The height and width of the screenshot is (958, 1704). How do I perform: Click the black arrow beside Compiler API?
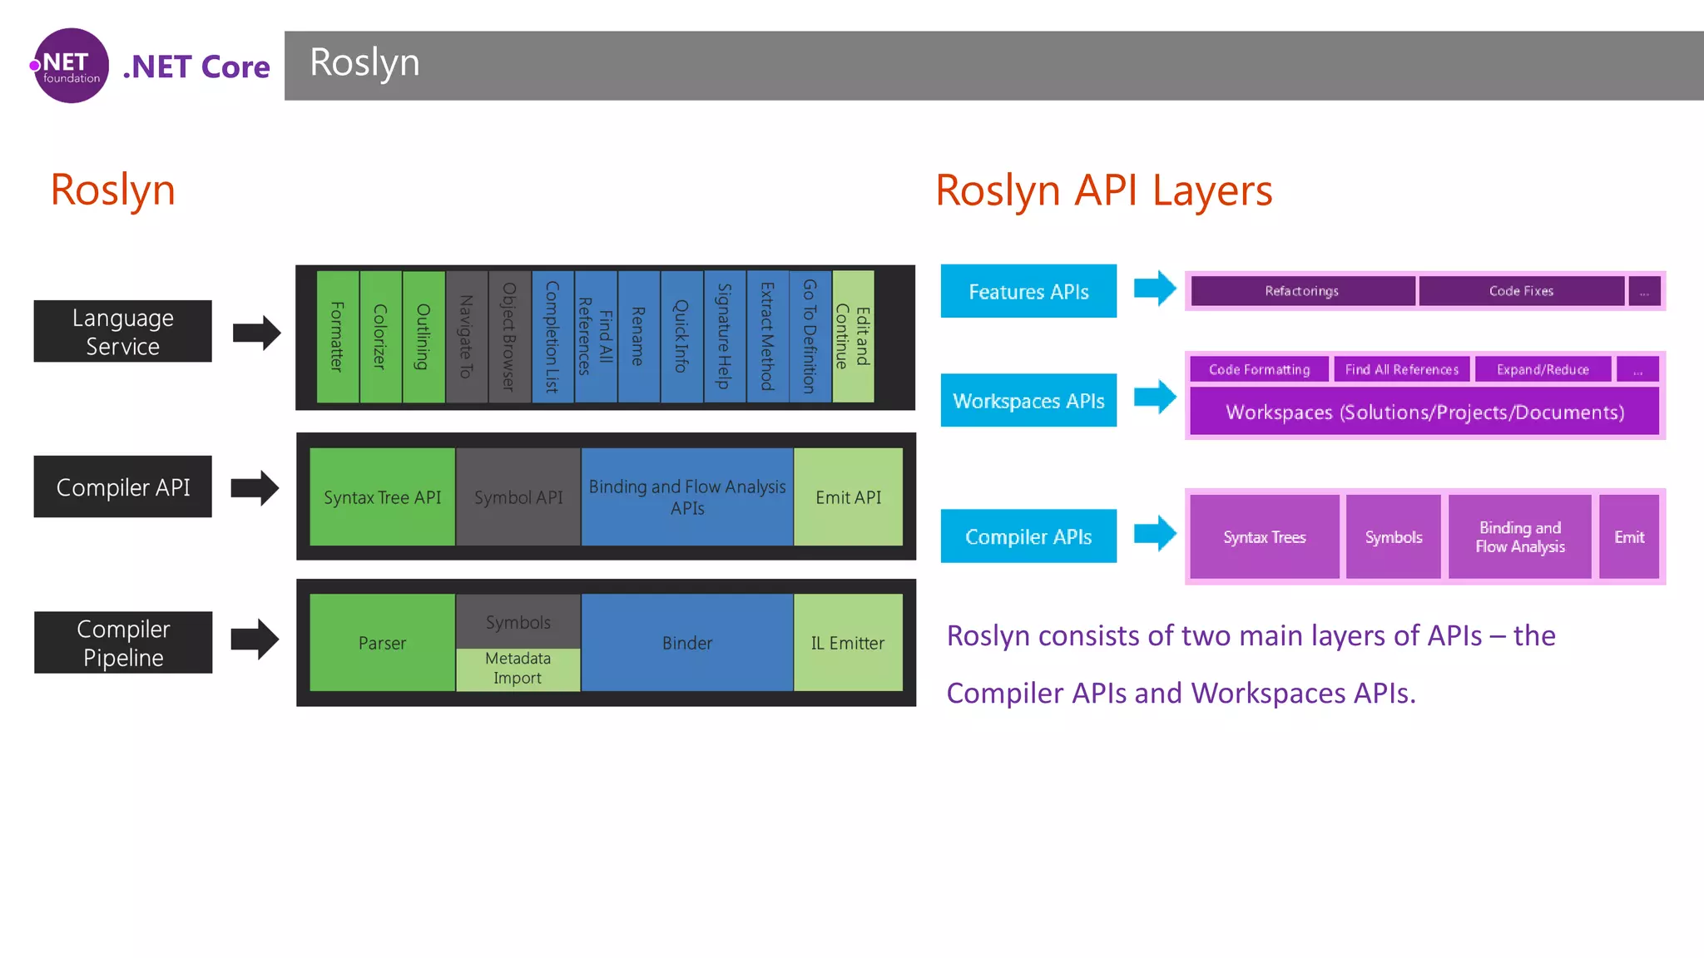(255, 488)
